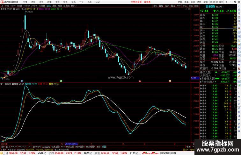
Task: Click the 模板 button at bottom right
Action: [188, 147]
